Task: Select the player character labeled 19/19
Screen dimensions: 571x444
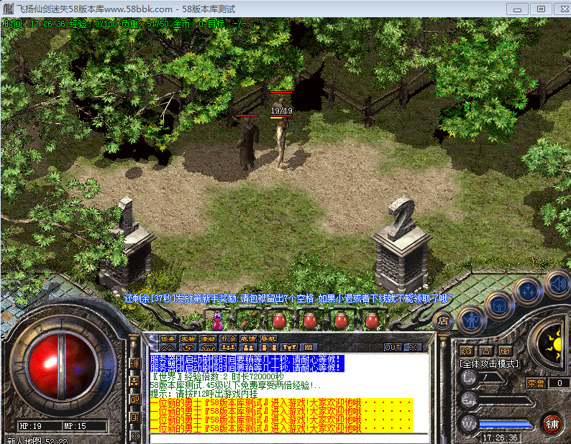Action: click(280, 145)
